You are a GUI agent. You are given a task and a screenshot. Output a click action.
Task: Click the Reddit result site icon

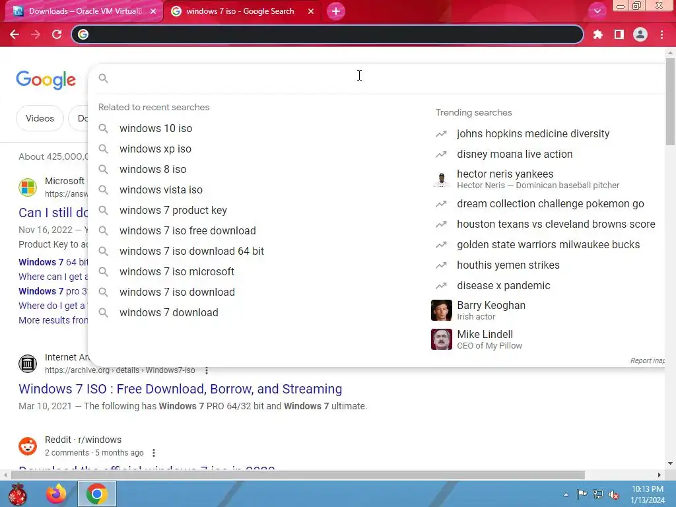pos(28,446)
